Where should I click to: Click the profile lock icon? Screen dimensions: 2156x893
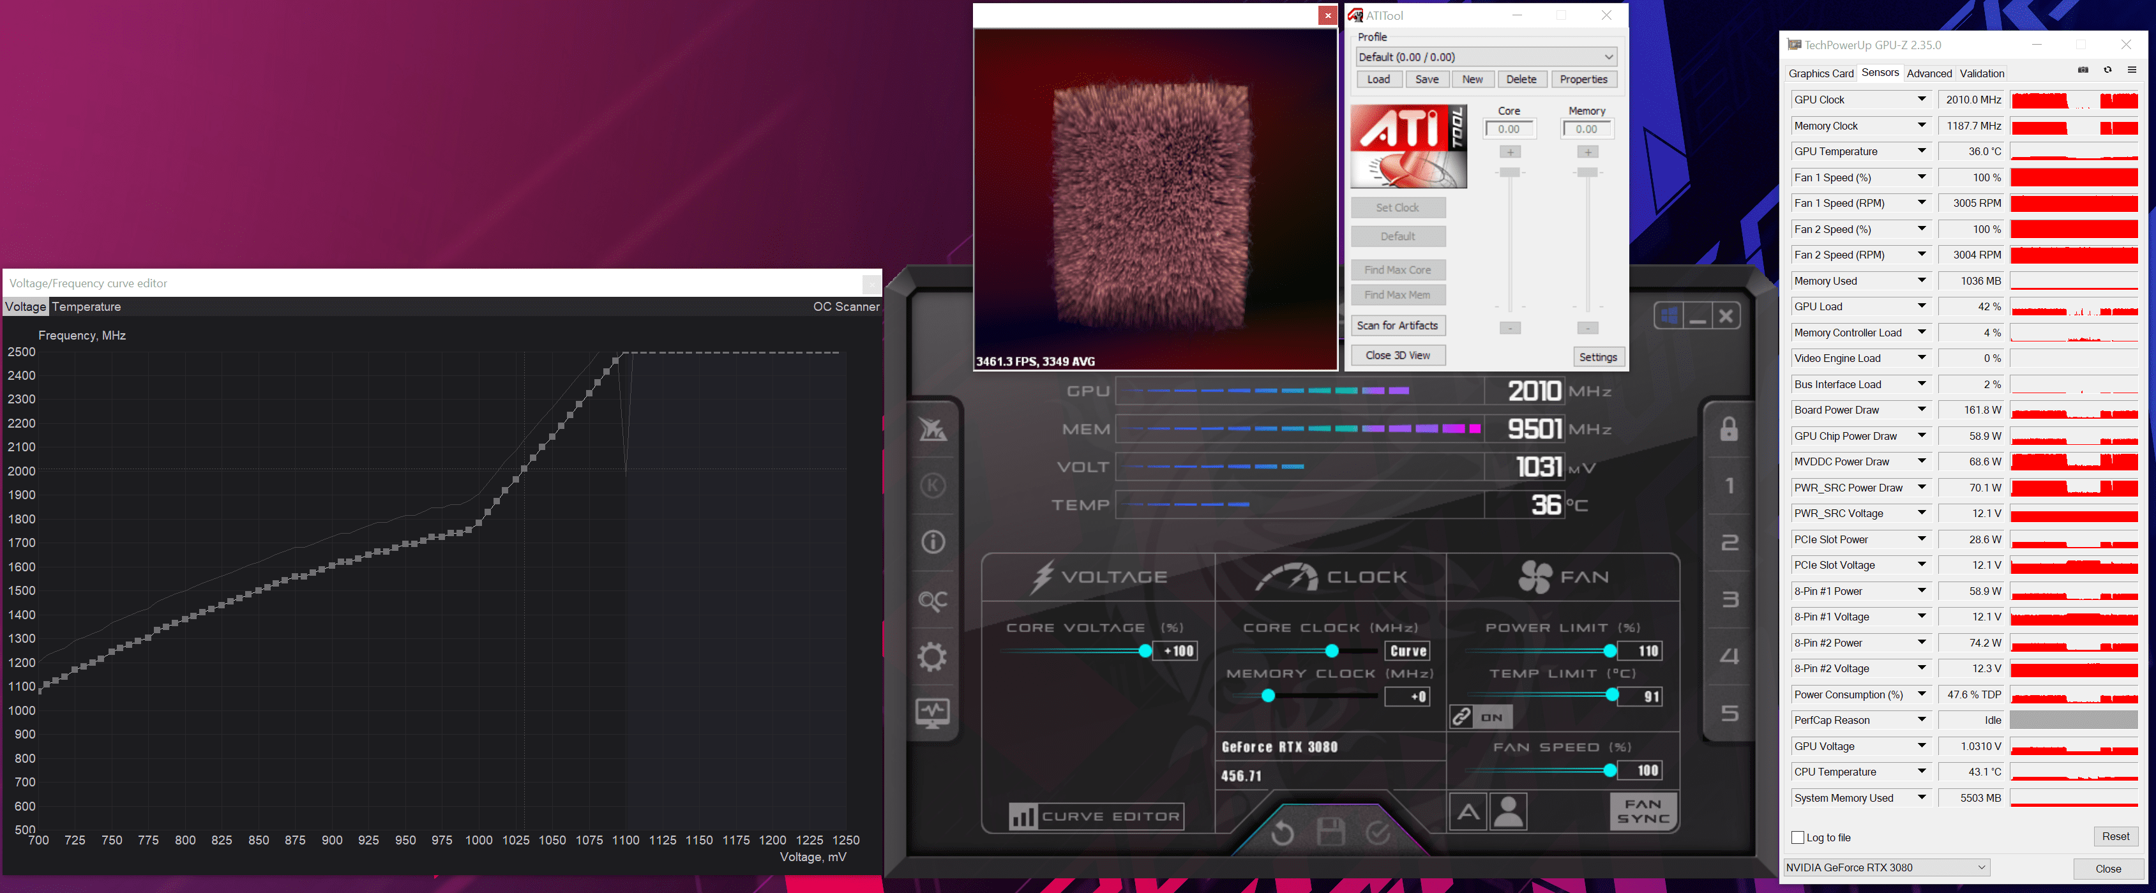tap(1728, 430)
